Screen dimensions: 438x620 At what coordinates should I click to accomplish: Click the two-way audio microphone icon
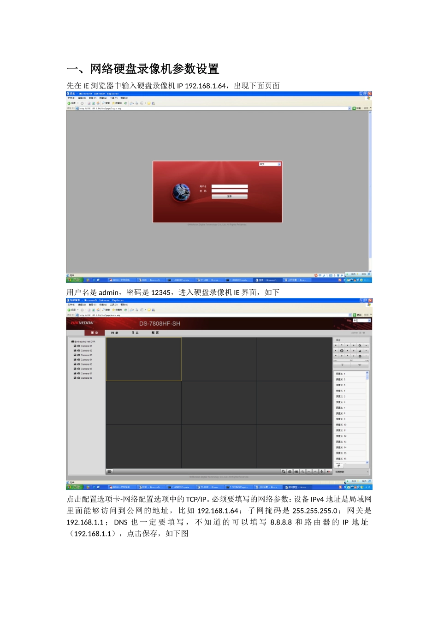click(x=322, y=471)
